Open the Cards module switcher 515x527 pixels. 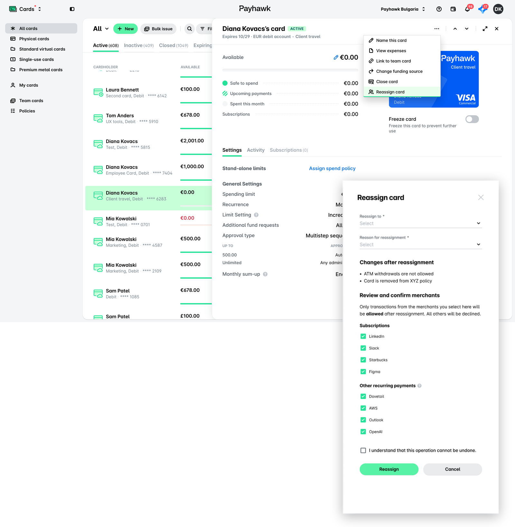pyautogui.click(x=25, y=9)
